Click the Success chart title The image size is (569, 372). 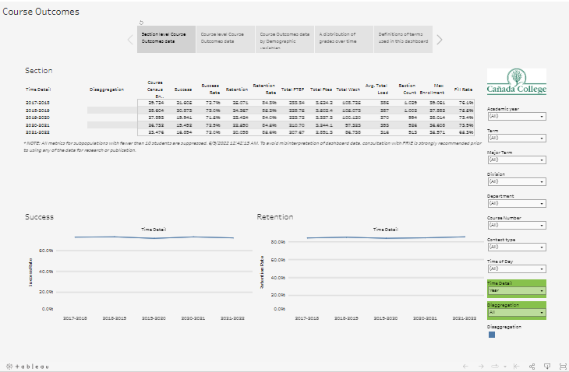tap(39, 217)
